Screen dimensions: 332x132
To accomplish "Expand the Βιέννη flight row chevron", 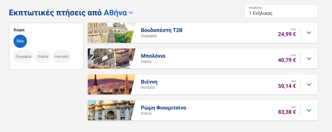I will pyautogui.click(x=309, y=84).
